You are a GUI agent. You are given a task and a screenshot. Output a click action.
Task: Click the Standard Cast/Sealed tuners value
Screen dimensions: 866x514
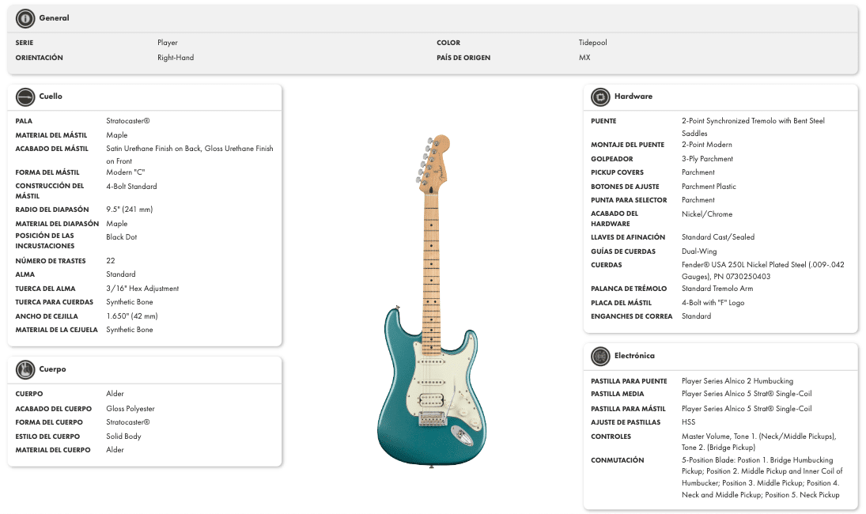[x=718, y=237]
